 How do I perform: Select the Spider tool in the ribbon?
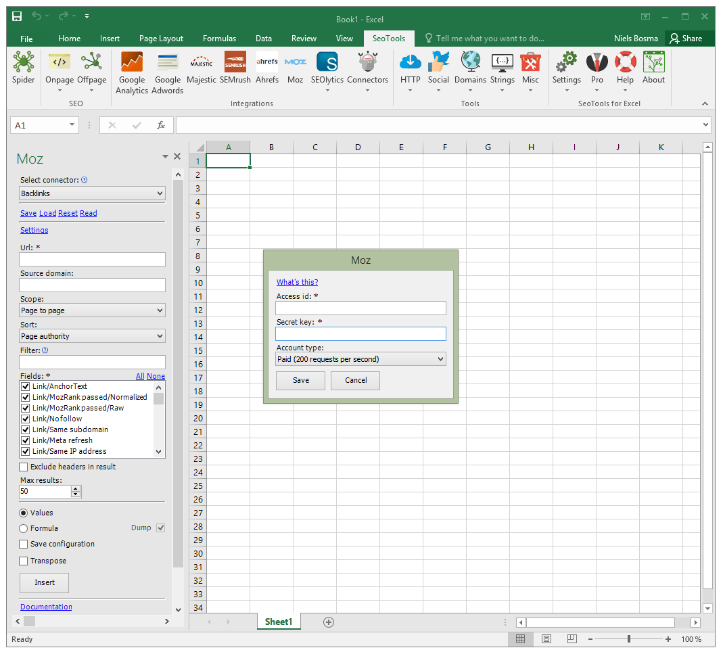tap(23, 68)
